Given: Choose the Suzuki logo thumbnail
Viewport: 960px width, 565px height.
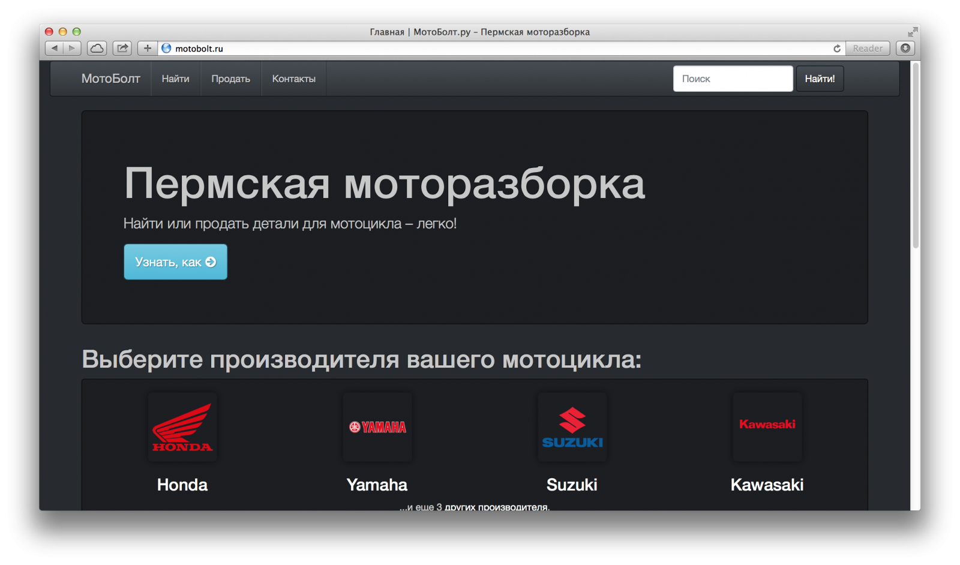Looking at the screenshot, I should 572,427.
